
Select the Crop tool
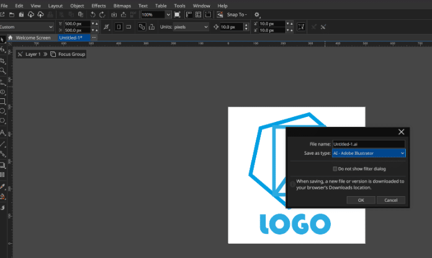click(x=2, y=61)
